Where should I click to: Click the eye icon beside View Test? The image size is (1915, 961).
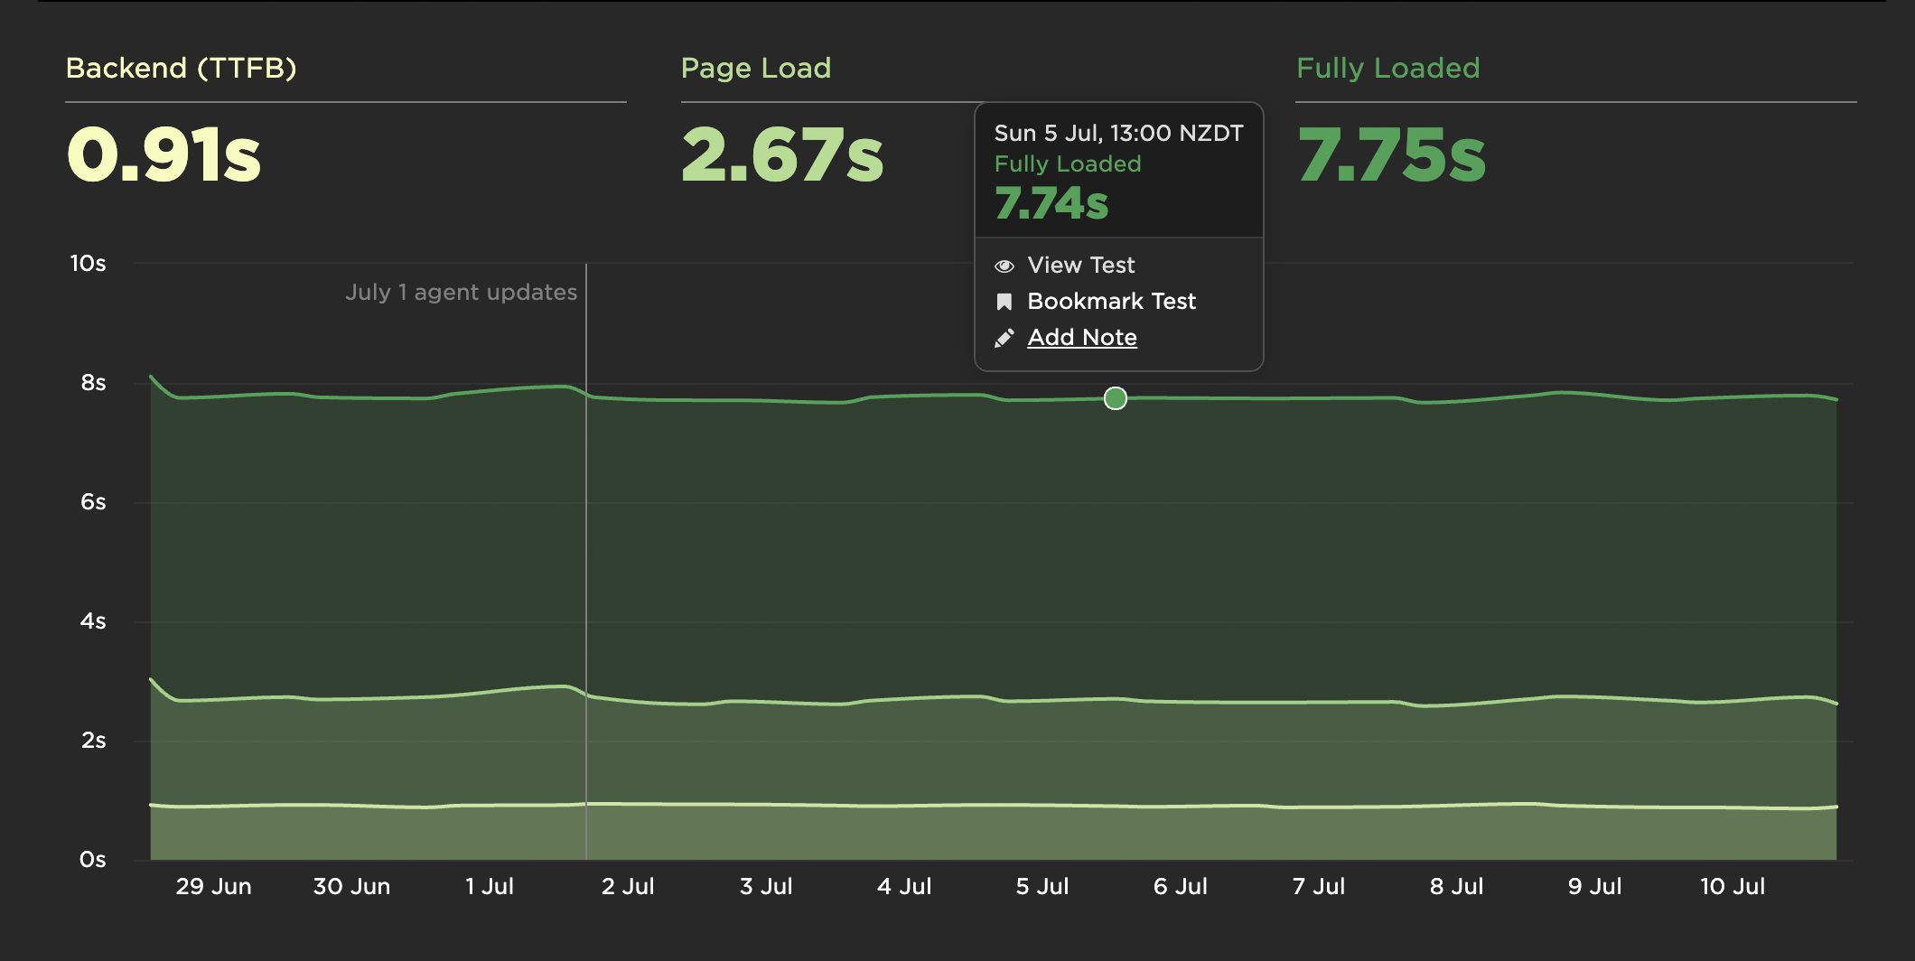[1004, 266]
